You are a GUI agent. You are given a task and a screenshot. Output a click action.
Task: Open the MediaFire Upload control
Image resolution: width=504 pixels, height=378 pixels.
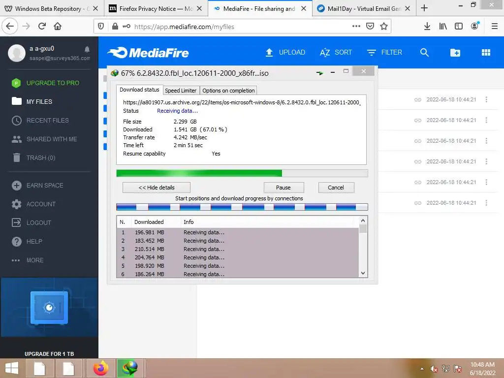pyautogui.click(x=285, y=52)
